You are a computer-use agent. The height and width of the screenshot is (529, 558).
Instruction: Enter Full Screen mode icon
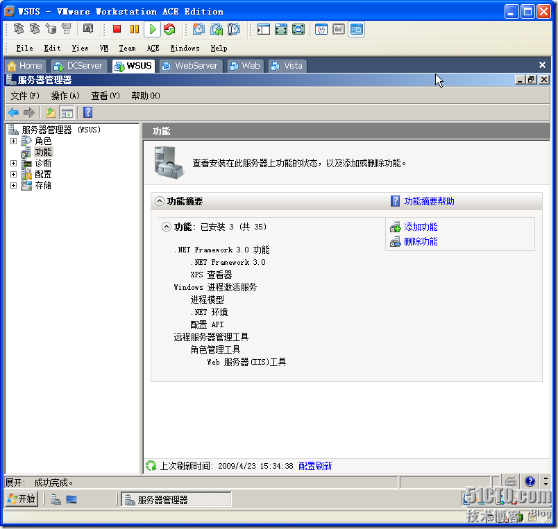click(x=298, y=29)
